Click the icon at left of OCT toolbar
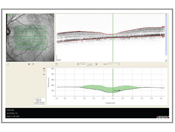175x132 pixels. pyautogui.click(x=56, y=64)
